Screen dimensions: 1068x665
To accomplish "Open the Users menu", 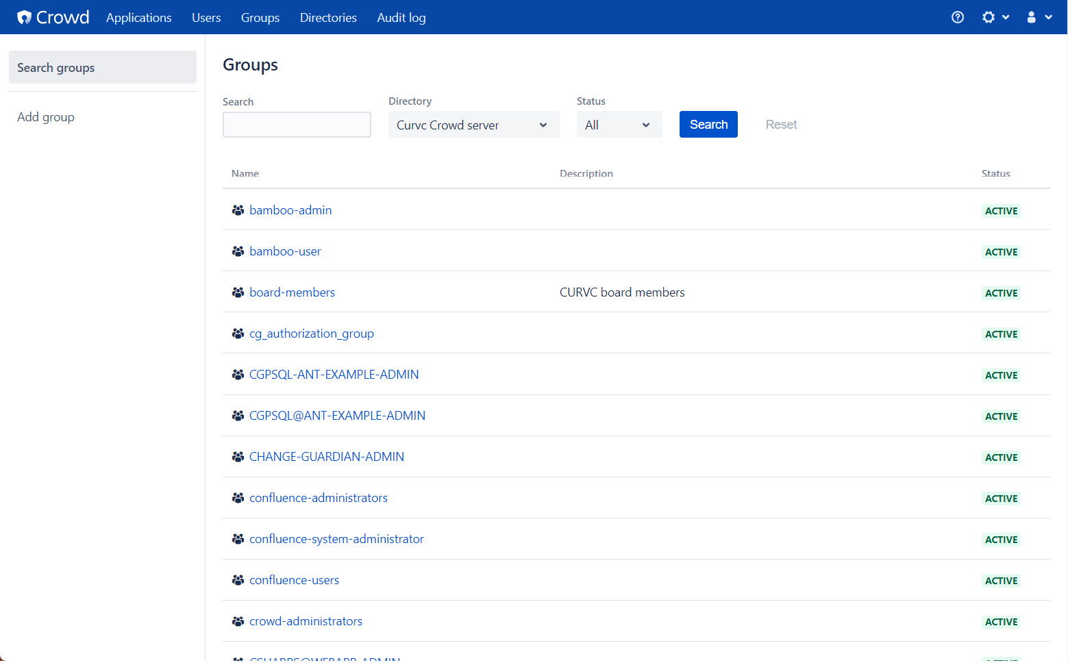I will point(206,17).
